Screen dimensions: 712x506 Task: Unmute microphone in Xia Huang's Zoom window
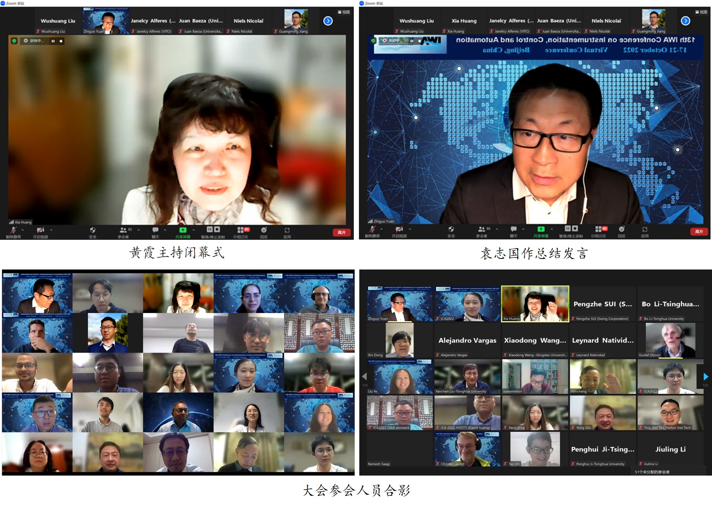13,230
